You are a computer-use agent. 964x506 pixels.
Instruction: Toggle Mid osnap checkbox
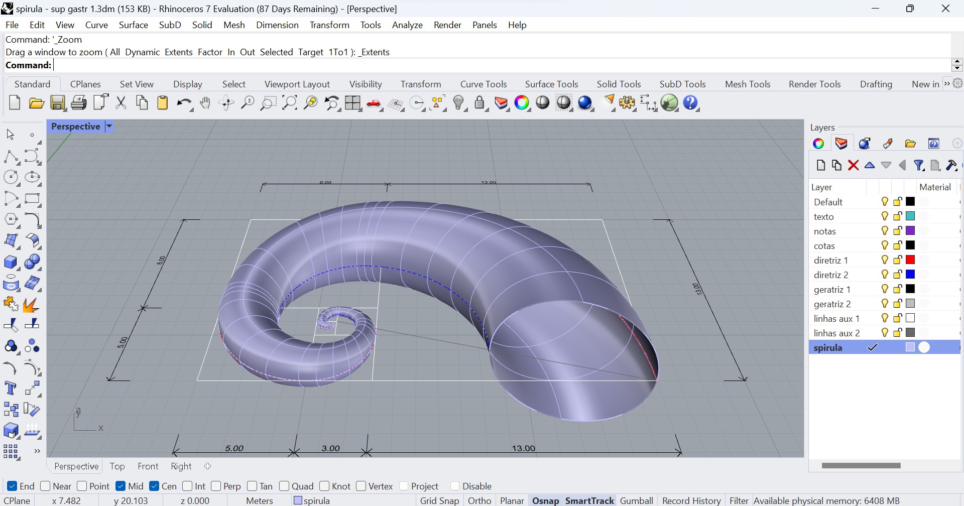click(120, 486)
